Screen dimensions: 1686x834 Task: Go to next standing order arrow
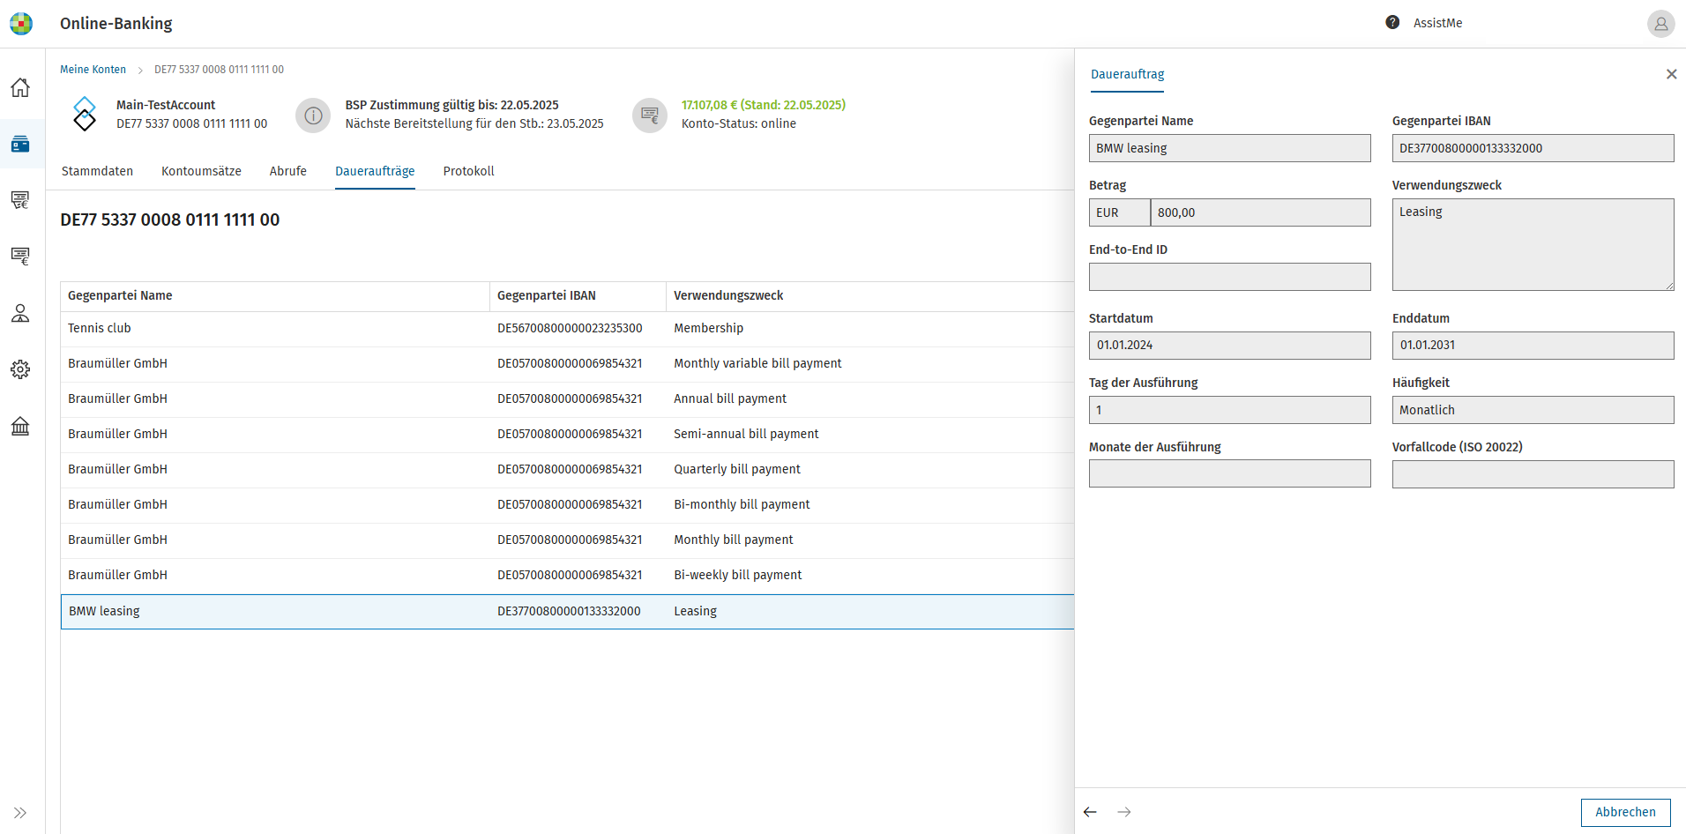tap(1124, 812)
